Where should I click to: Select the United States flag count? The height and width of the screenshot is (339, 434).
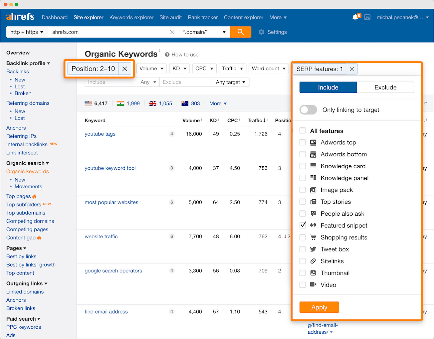(96, 103)
